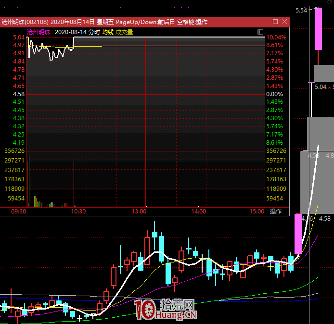
Task: Click the tall 10:30 volume spike bar
Action: pos(74,184)
